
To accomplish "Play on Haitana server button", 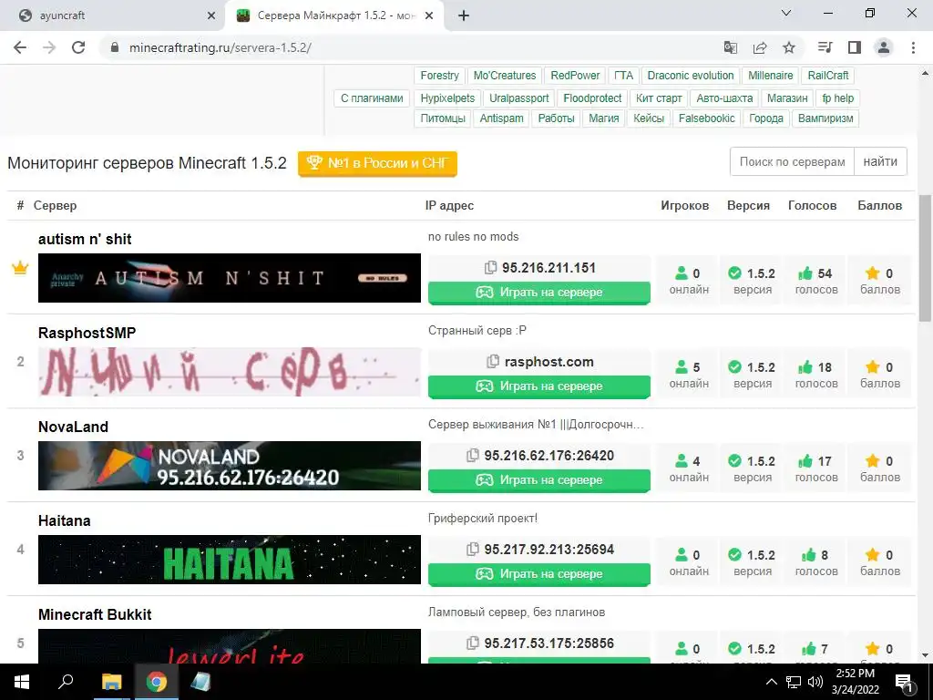I will coord(539,574).
